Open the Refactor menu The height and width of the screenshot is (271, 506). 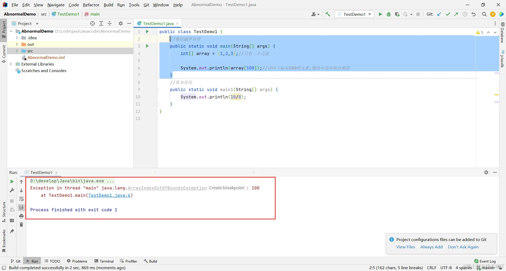(x=91, y=5)
